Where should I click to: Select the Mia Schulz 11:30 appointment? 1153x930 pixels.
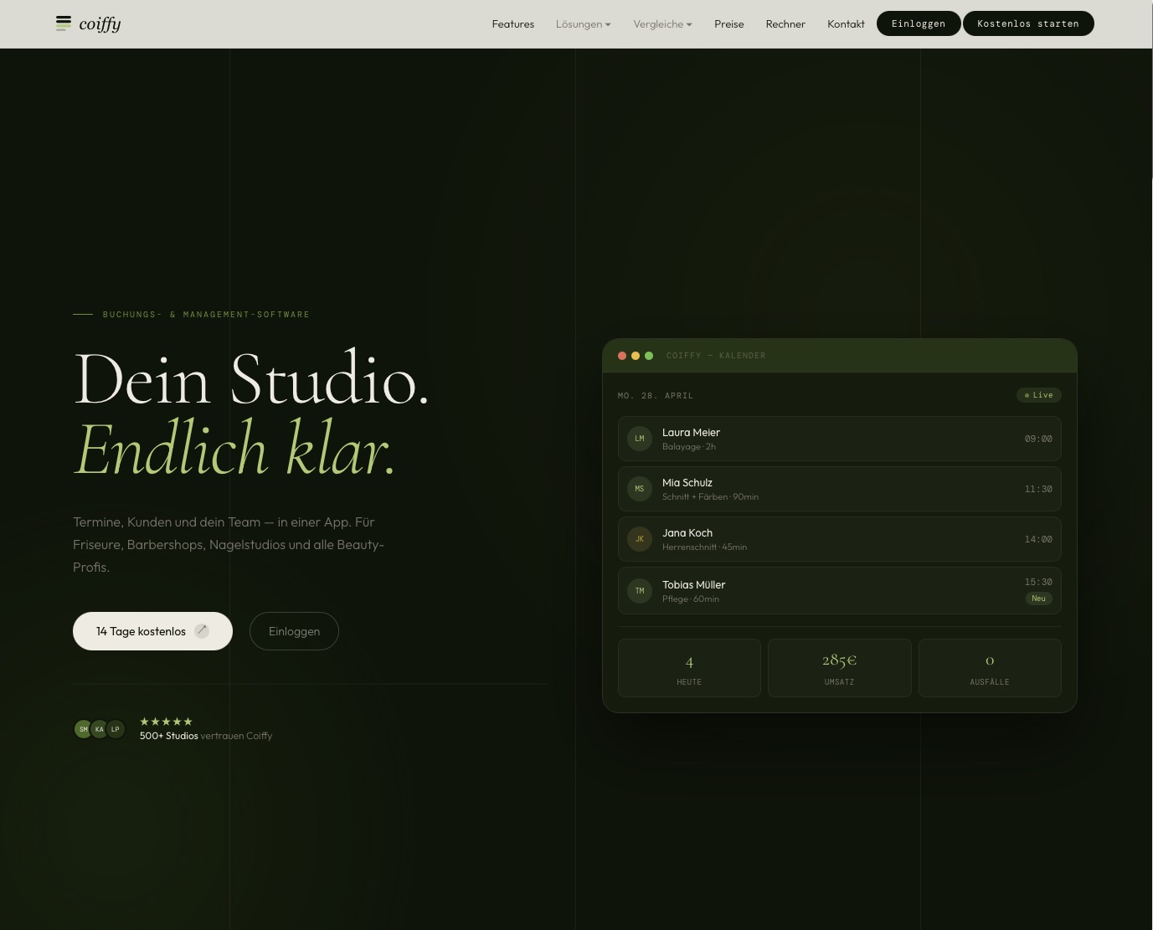pyautogui.click(x=840, y=489)
